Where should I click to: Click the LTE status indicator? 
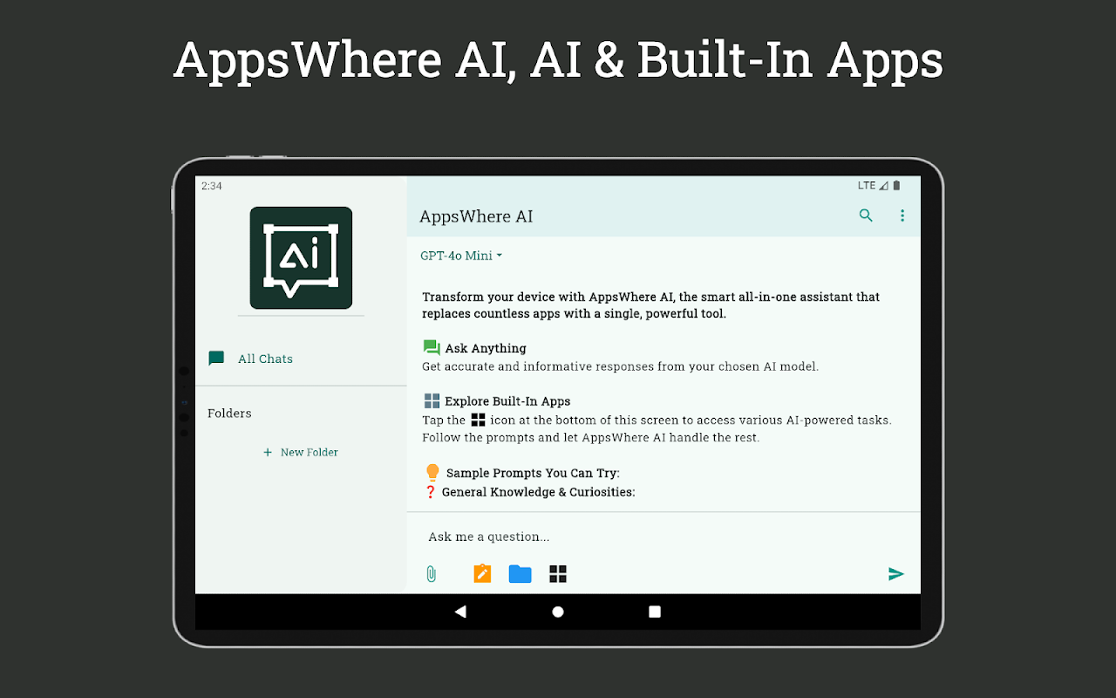867,186
